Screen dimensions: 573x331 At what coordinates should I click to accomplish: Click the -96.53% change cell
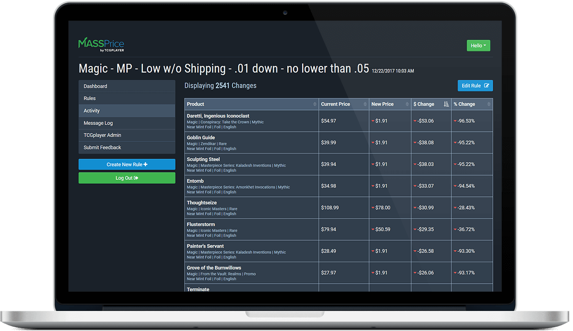(x=472, y=121)
